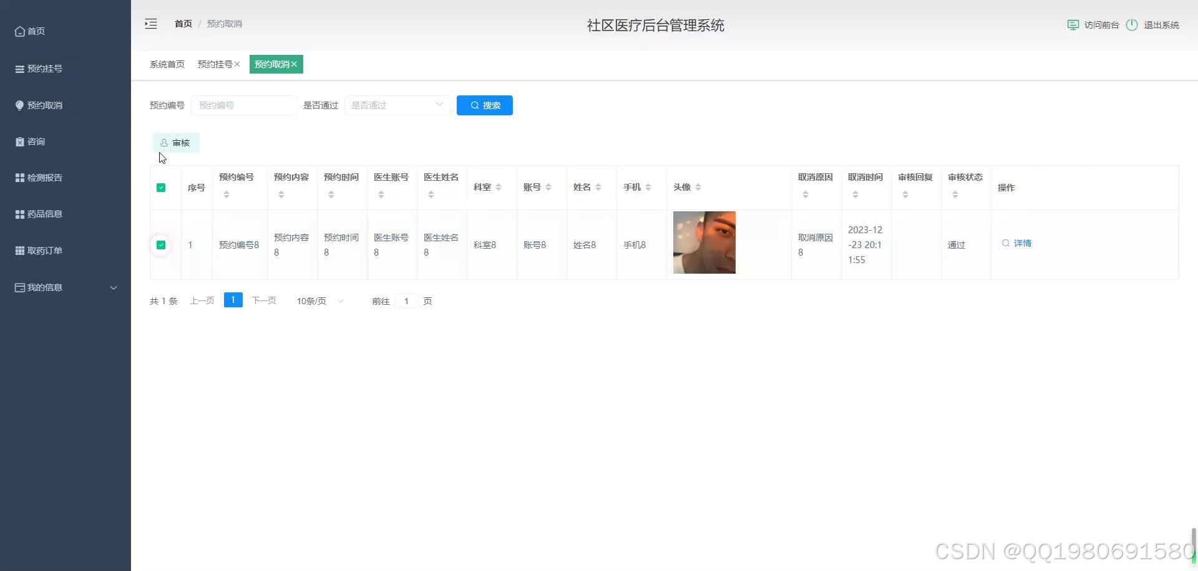Open the 是否通过 dropdown filter

point(397,105)
